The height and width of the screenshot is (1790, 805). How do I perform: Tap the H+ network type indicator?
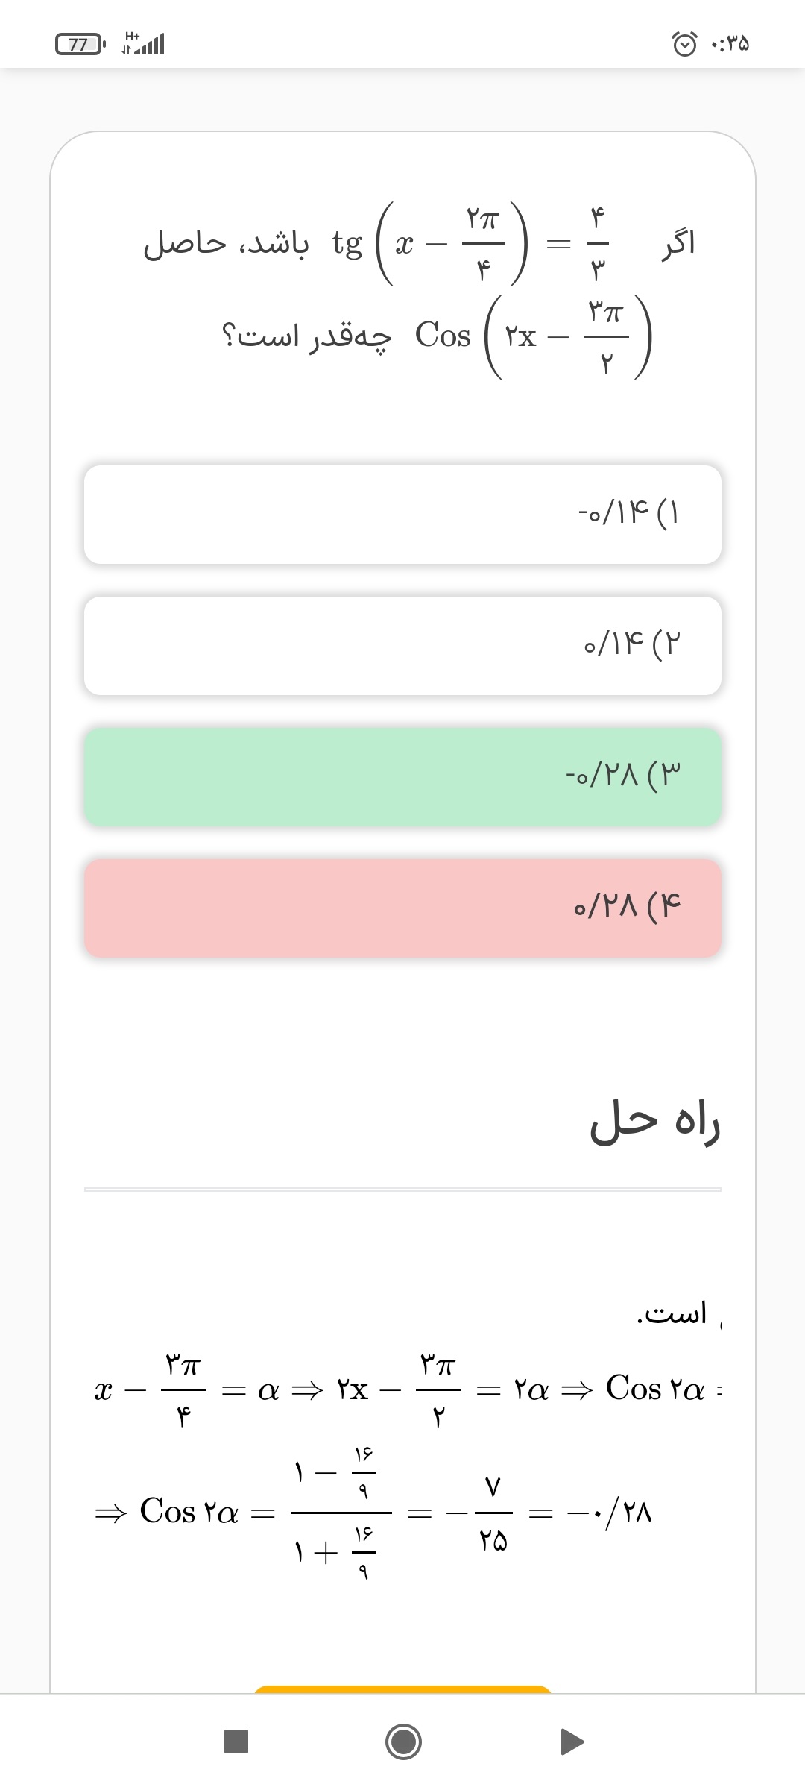132,37
